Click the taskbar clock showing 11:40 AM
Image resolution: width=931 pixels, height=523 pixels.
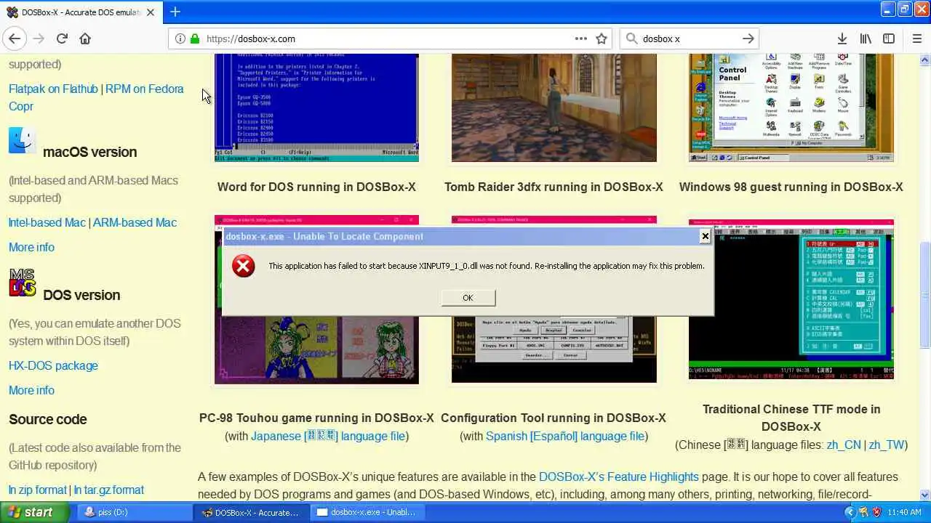tap(905, 512)
